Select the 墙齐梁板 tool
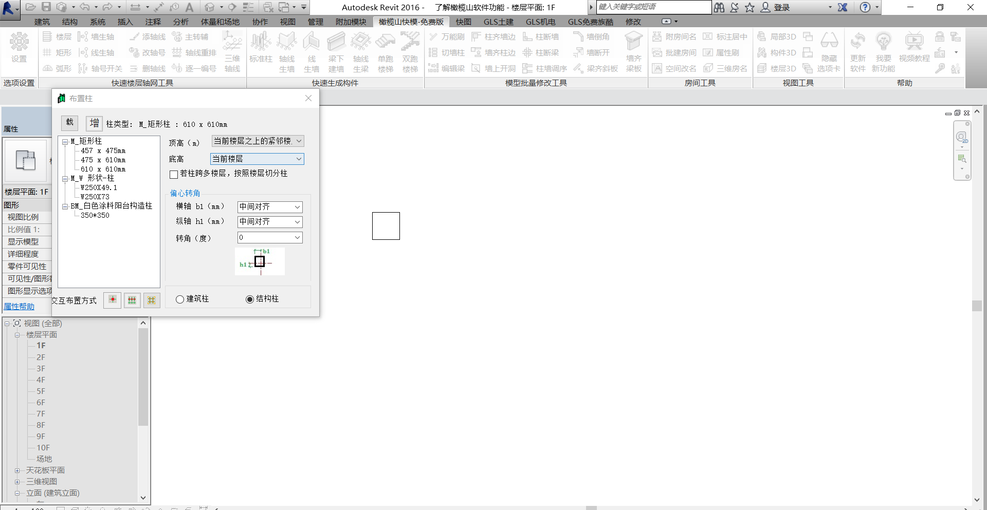This screenshot has height=510, width=987. [633, 52]
